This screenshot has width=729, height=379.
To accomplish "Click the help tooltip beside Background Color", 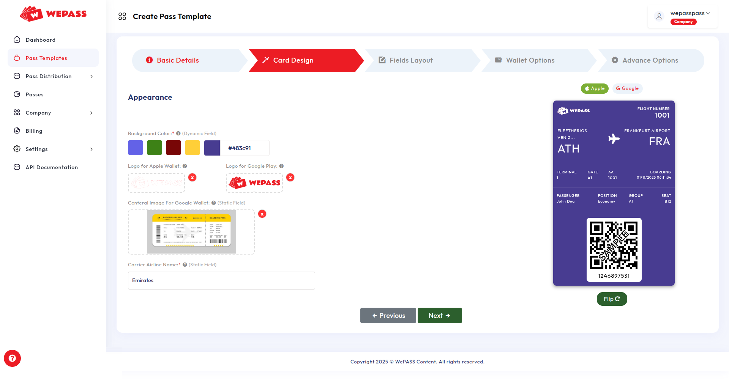I will click(178, 133).
